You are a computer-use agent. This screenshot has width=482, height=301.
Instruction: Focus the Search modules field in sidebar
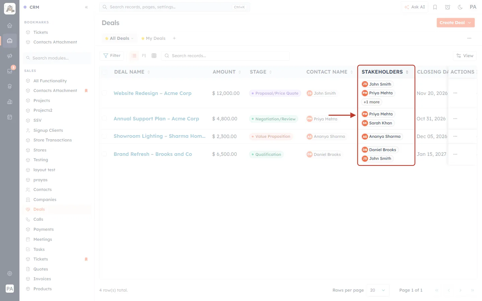pos(57,58)
